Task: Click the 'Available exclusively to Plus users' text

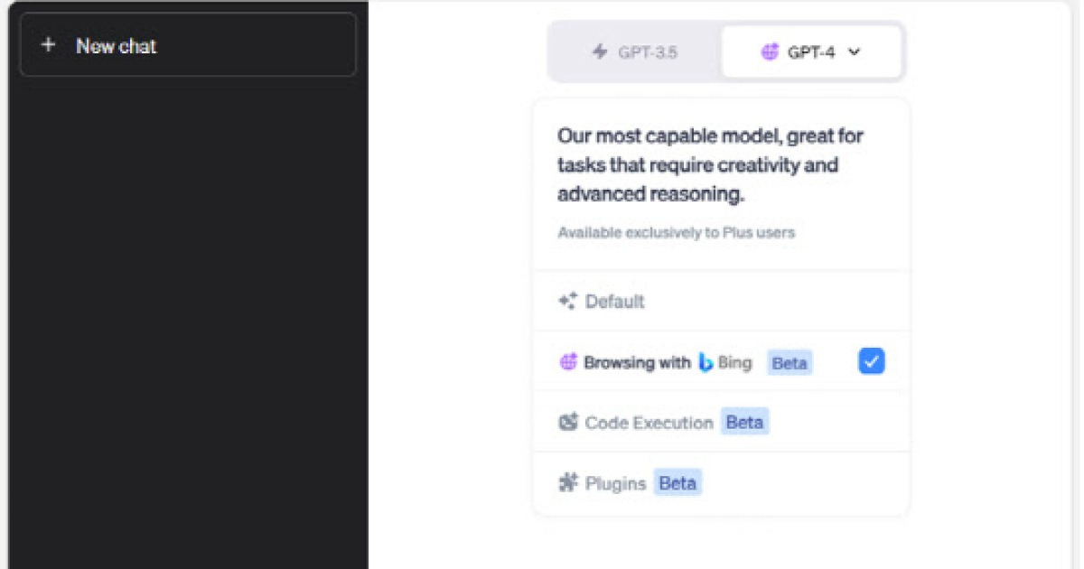Action: tap(676, 233)
